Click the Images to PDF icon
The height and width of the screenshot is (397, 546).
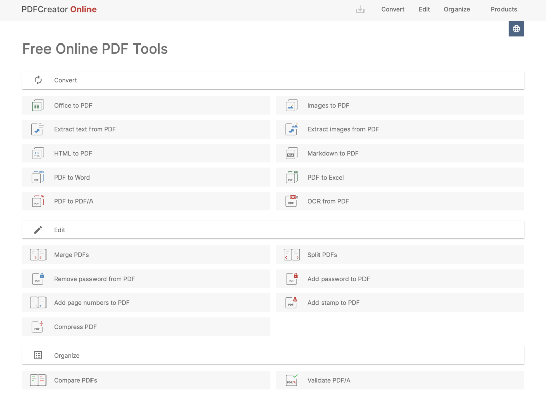(x=291, y=106)
